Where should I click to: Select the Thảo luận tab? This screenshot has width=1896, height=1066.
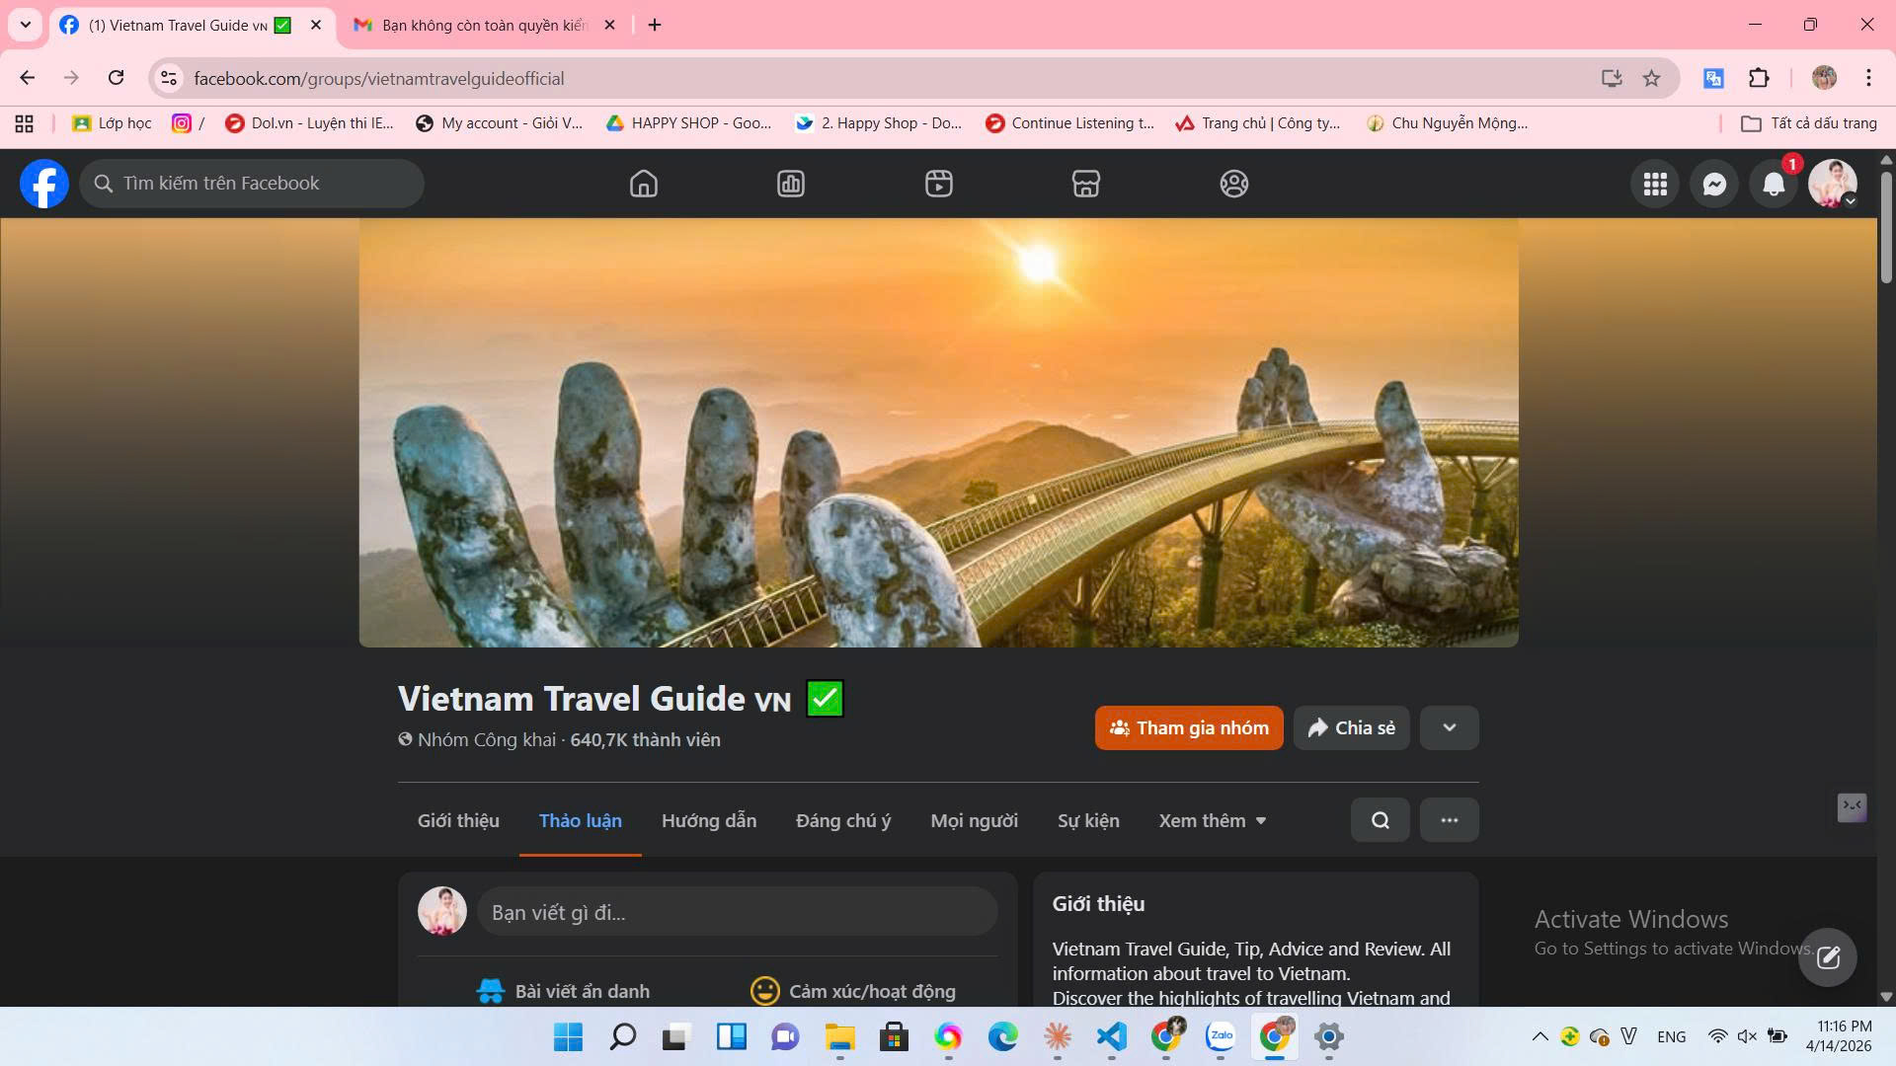[581, 821]
